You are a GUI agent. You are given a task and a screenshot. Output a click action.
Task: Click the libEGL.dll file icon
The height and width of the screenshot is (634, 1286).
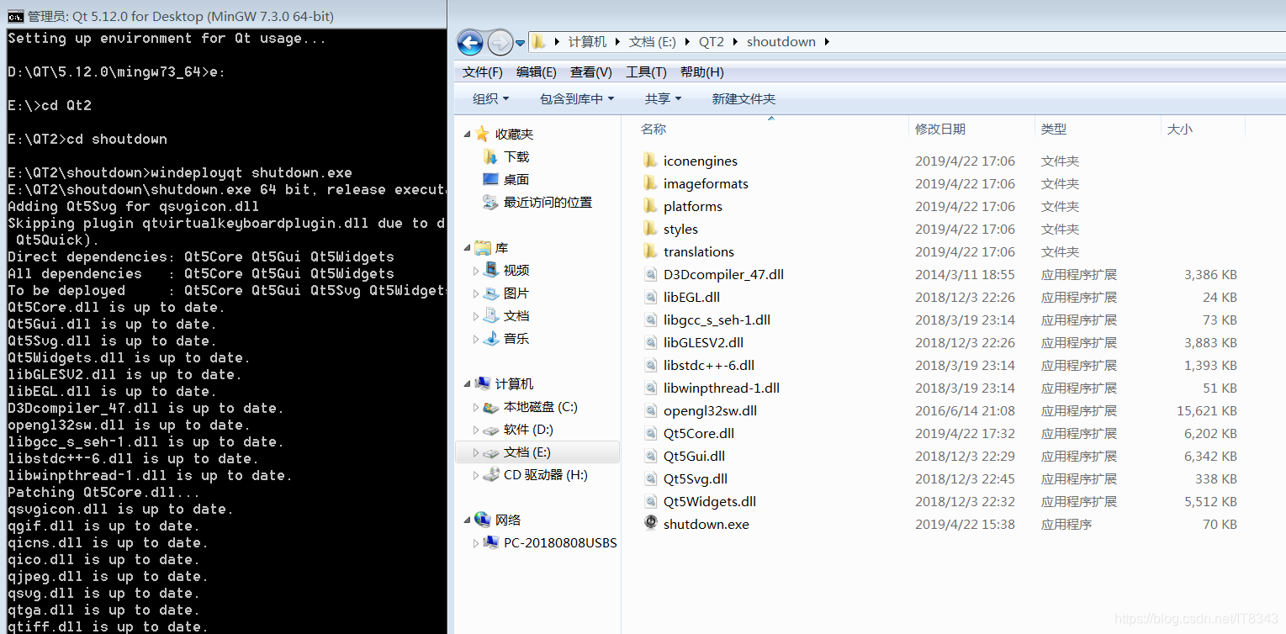point(650,297)
